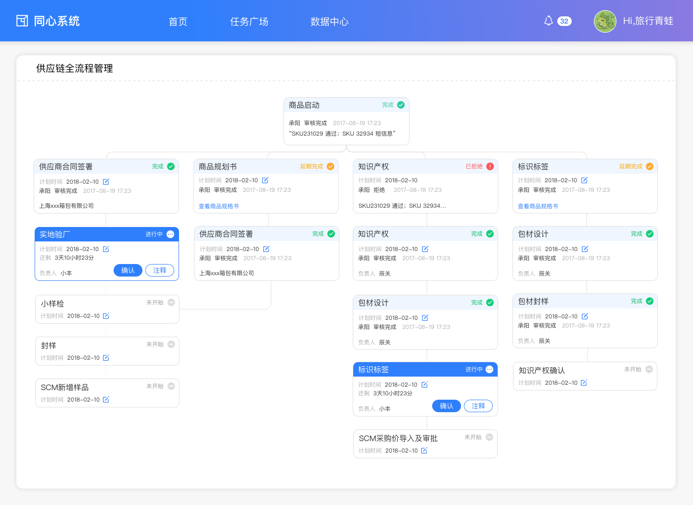This screenshot has height=505, width=693.
Task: Edit planned time in 延期完成 标识标签 card
Action: pyautogui.click(x=584, y=180)
